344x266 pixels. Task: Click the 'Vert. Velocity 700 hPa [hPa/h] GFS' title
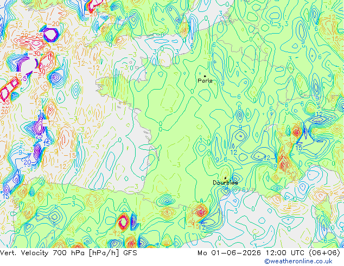tap(68, 253)
